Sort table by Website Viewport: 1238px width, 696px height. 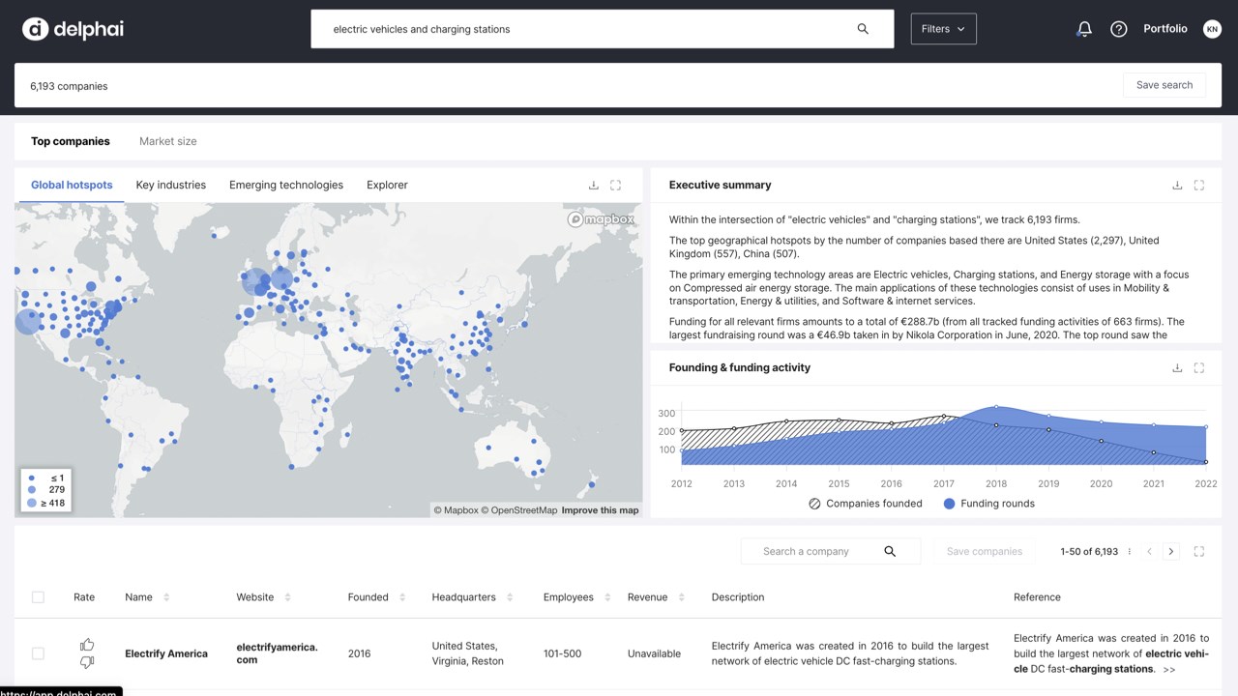click(x=287, y=597)
